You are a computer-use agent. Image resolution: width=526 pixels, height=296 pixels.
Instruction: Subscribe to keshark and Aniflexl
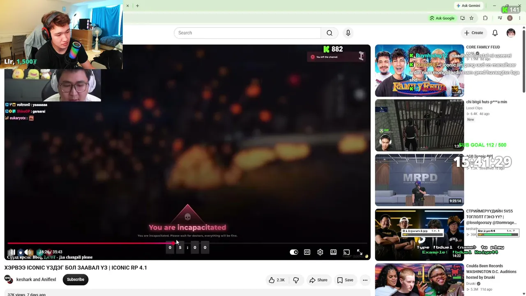click(76, 280)
